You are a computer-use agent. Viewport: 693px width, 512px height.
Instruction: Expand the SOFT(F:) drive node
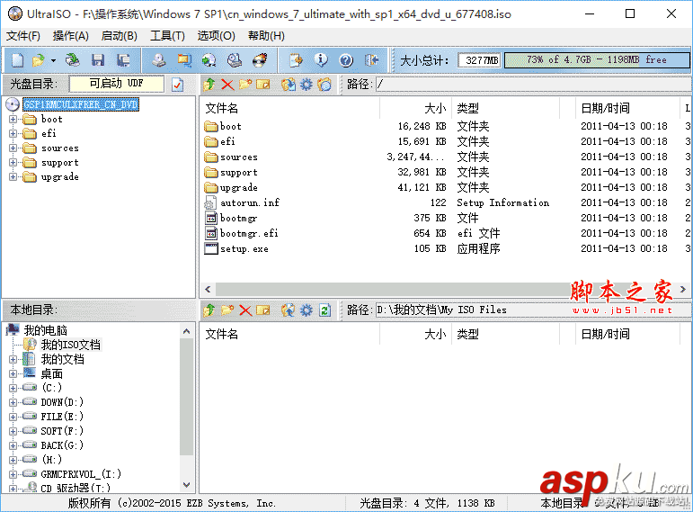[13, 431]
